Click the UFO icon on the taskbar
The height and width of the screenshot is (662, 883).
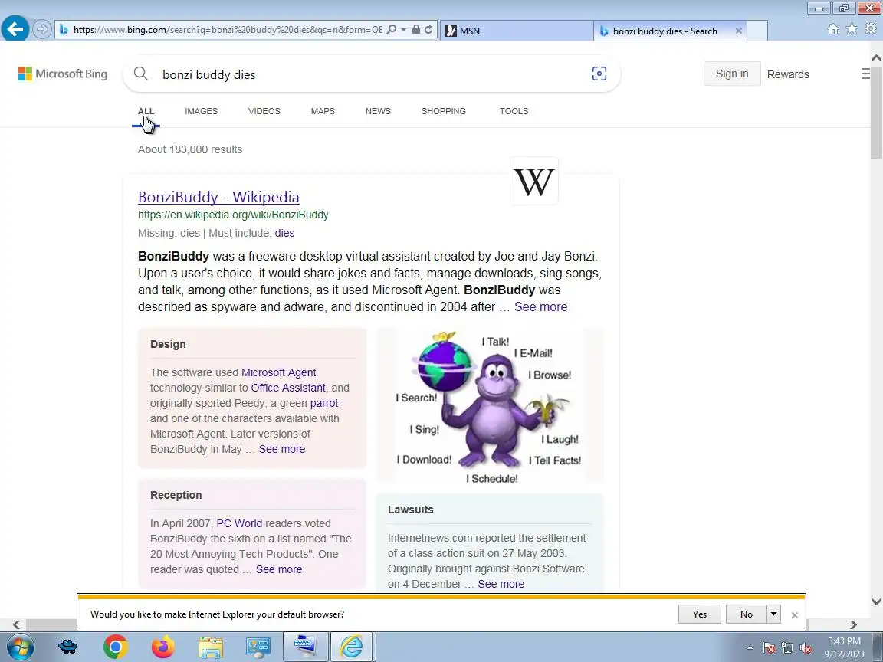(67, 647)
